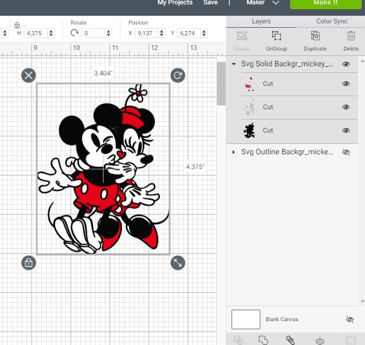Toggle the size lock icon above H field
The image size is (365, 345).
point(17,25)
